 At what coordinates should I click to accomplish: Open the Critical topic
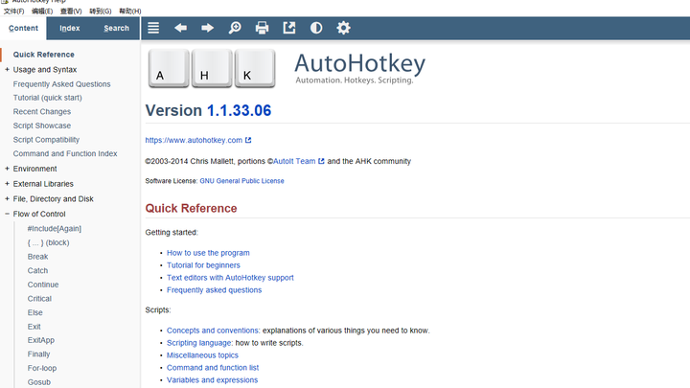pos(39,299)
